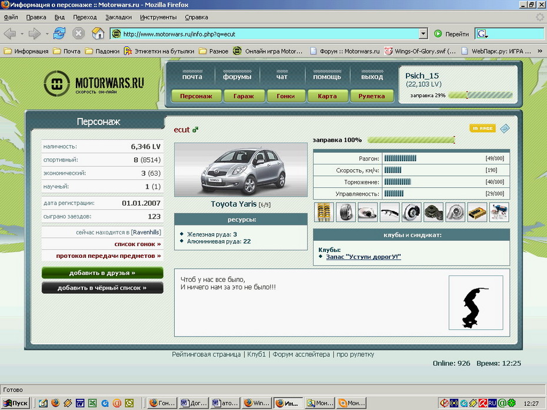The image size is (547, 410).
Task: Open the Рулетка section
Action: coord(372,96)
